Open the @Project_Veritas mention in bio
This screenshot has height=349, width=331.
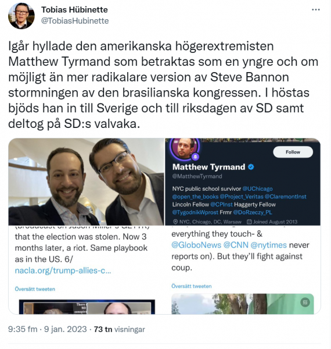(242, 197)
